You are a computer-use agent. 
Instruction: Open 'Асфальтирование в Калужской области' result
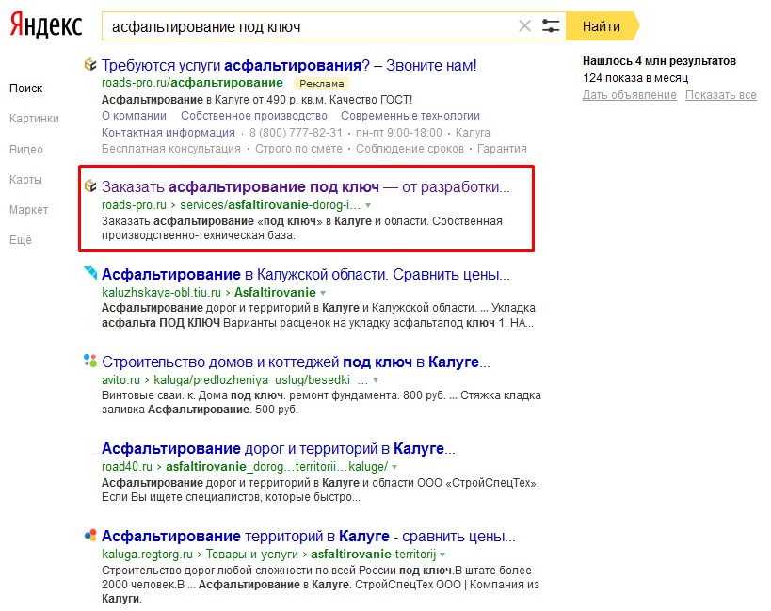pyautogui.click(x=305, y=274)
